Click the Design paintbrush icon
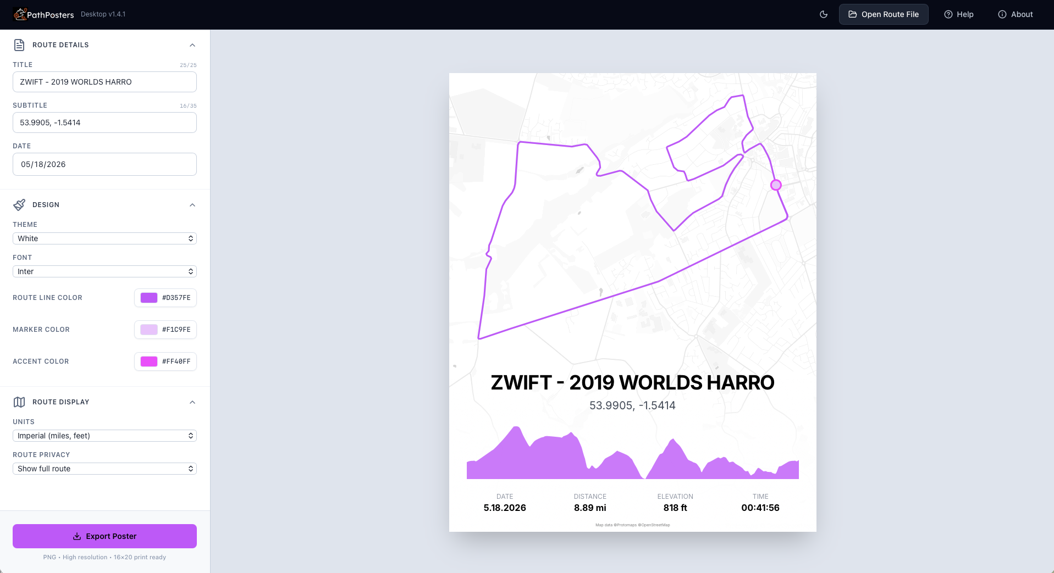 pos(19,205)
